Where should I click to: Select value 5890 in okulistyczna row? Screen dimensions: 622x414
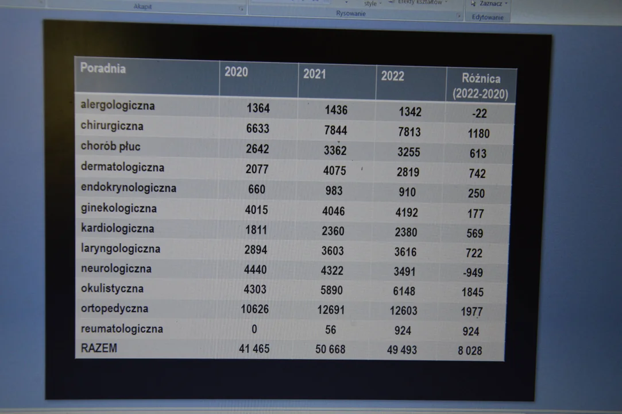coord(331,290)
